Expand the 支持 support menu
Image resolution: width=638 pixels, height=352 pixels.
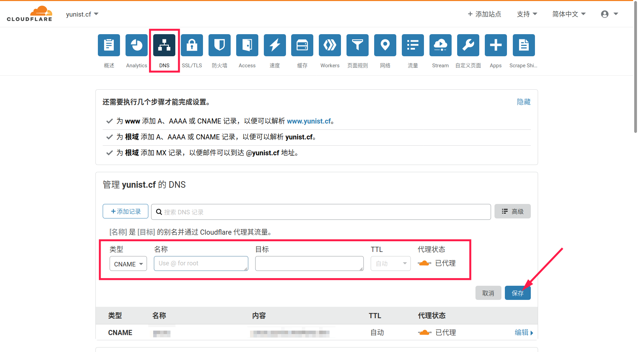click(527, 14)
